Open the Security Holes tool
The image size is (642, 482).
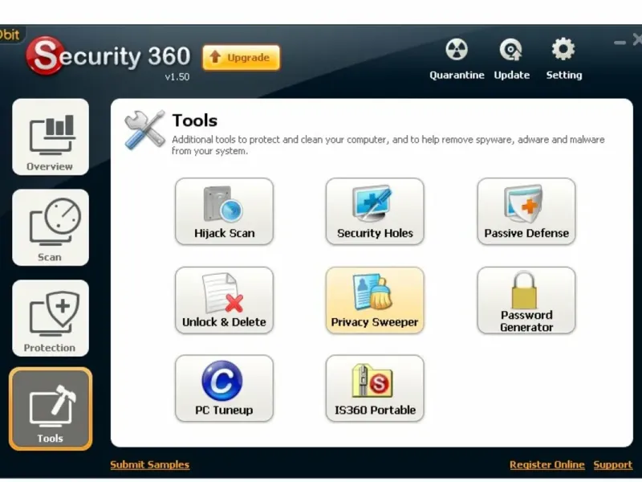(375, 211)
